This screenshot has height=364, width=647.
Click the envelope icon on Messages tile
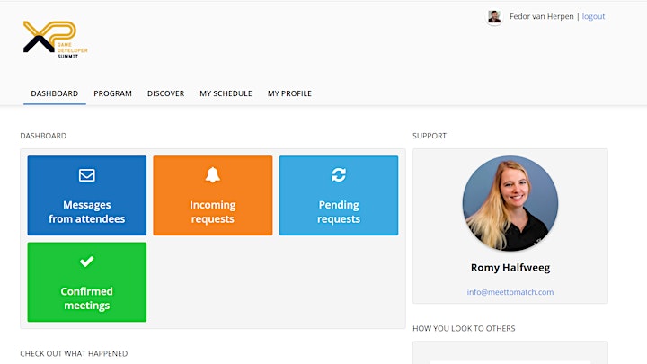click(x=86, y=175)
